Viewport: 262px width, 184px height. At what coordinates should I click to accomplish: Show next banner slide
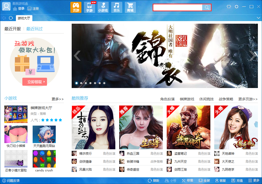(x=252, y=56)
